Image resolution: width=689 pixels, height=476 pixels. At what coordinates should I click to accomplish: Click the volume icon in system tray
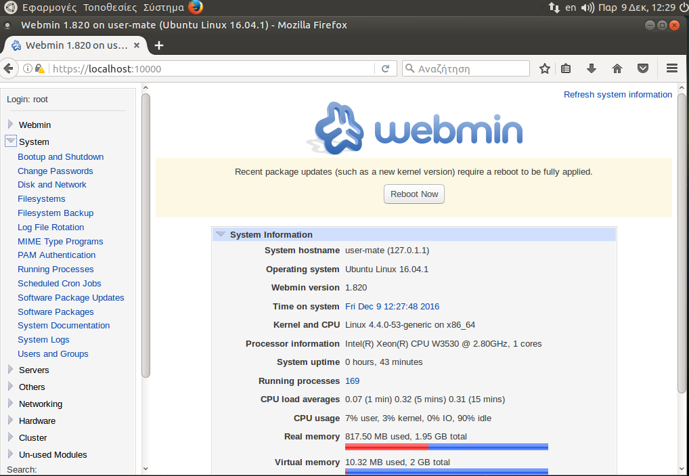coord(587,8)
